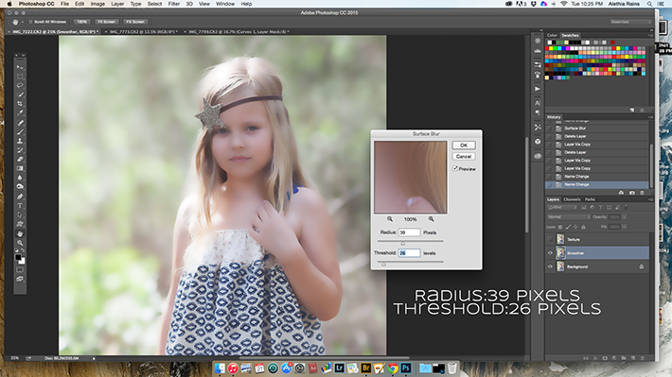Select the Clone Stamp tool
This screenshot has height=377, width=672.
point(20,141)
